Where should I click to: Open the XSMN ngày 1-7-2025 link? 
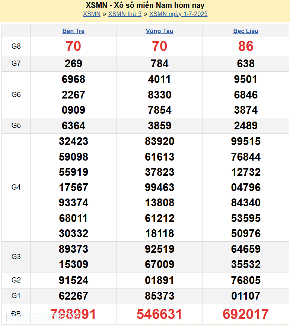pyautogui.click(x=178, y=14)
